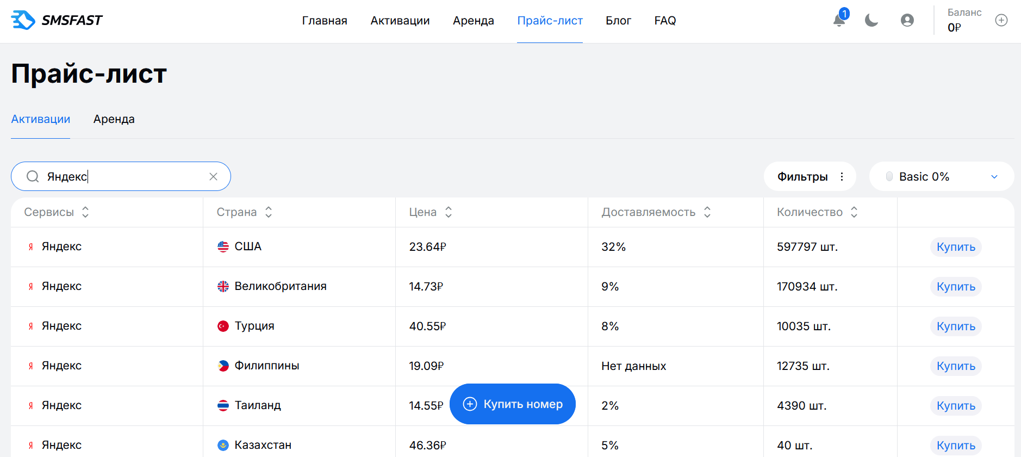
Task: Buy the Яндекс number for США
Action: point(956,247)
